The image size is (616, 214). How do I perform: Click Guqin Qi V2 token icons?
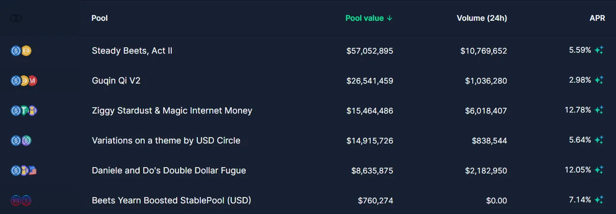click(24, 81)
